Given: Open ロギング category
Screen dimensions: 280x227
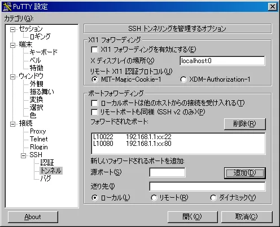Looking at the screenshot, I should pyautogui.click(x=40, y=37).
